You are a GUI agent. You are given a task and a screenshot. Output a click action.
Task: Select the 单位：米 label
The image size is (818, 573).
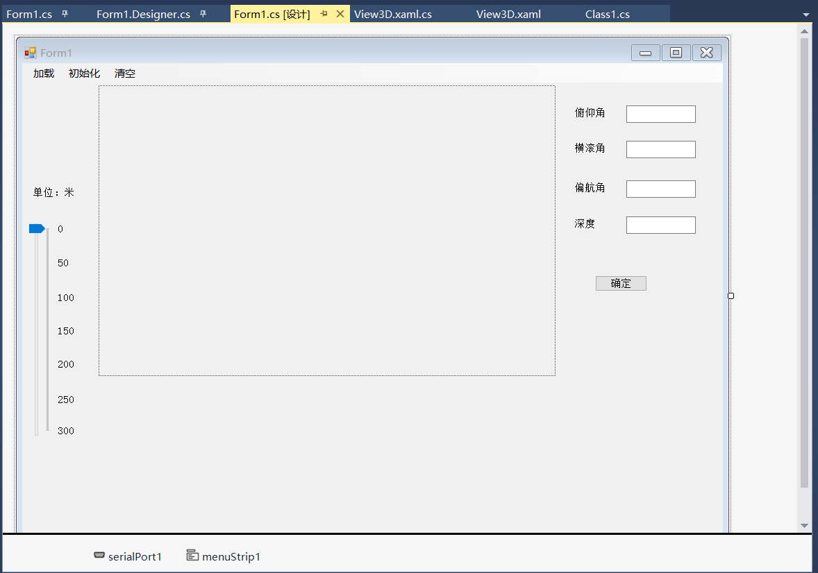coord(53,192)
